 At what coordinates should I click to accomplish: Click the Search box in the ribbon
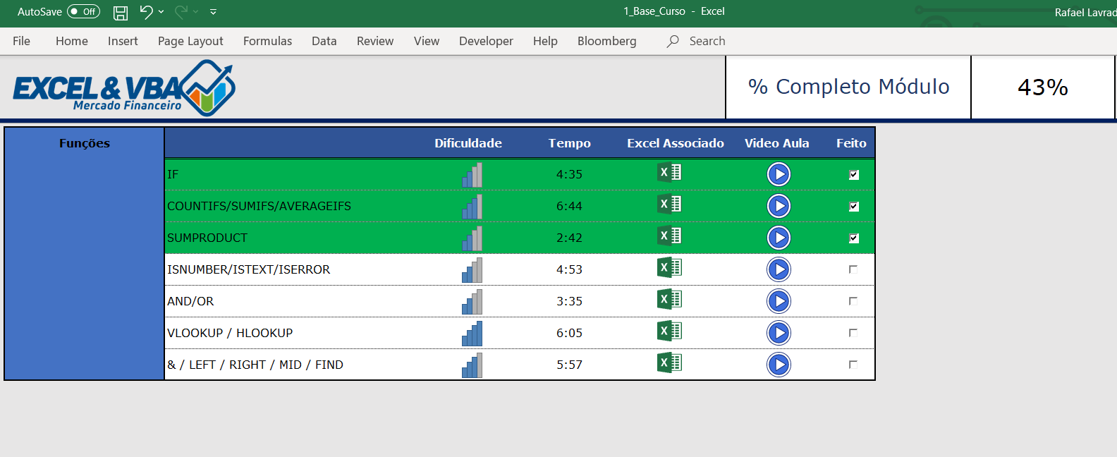[x=707, y=41]
